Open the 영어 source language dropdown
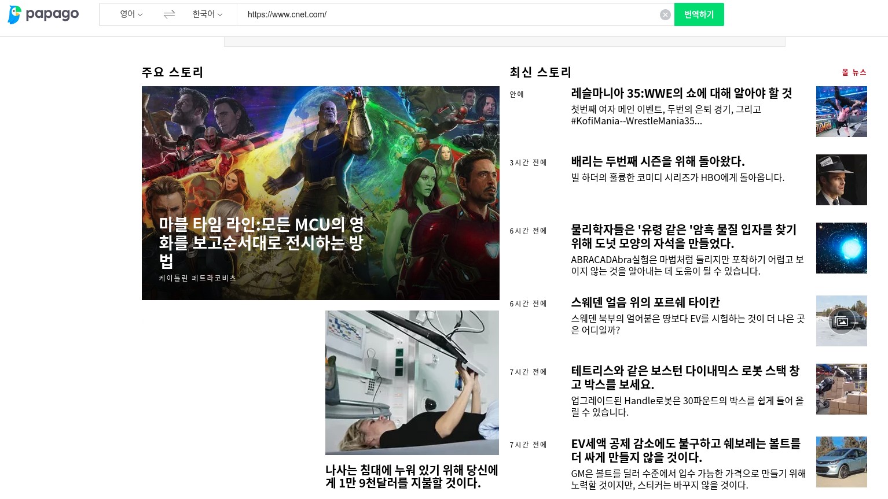This screenshot has height=499, width=888. tap(131, 14)
